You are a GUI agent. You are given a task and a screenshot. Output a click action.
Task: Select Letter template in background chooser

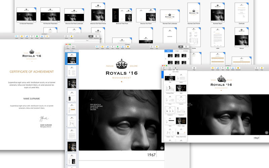[218, 38]
